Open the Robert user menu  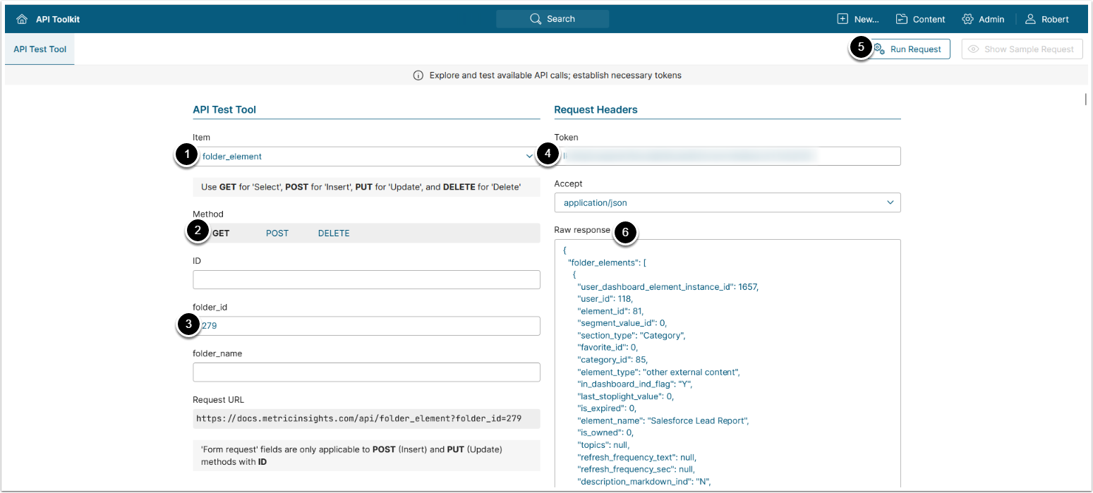point(1046,19)
